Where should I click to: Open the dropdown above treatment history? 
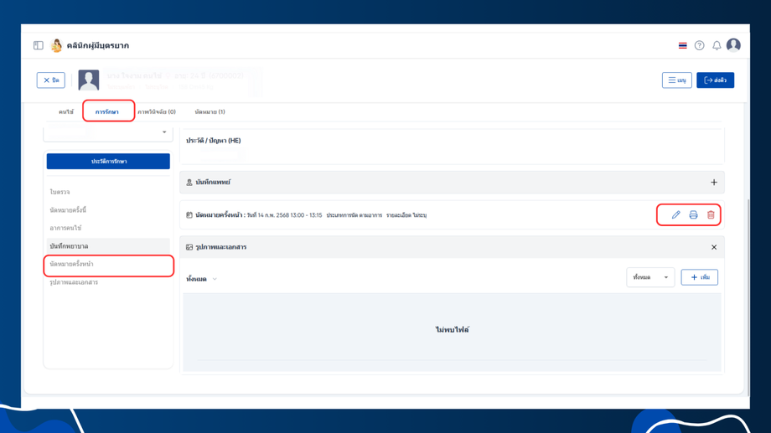coord(108,132)
